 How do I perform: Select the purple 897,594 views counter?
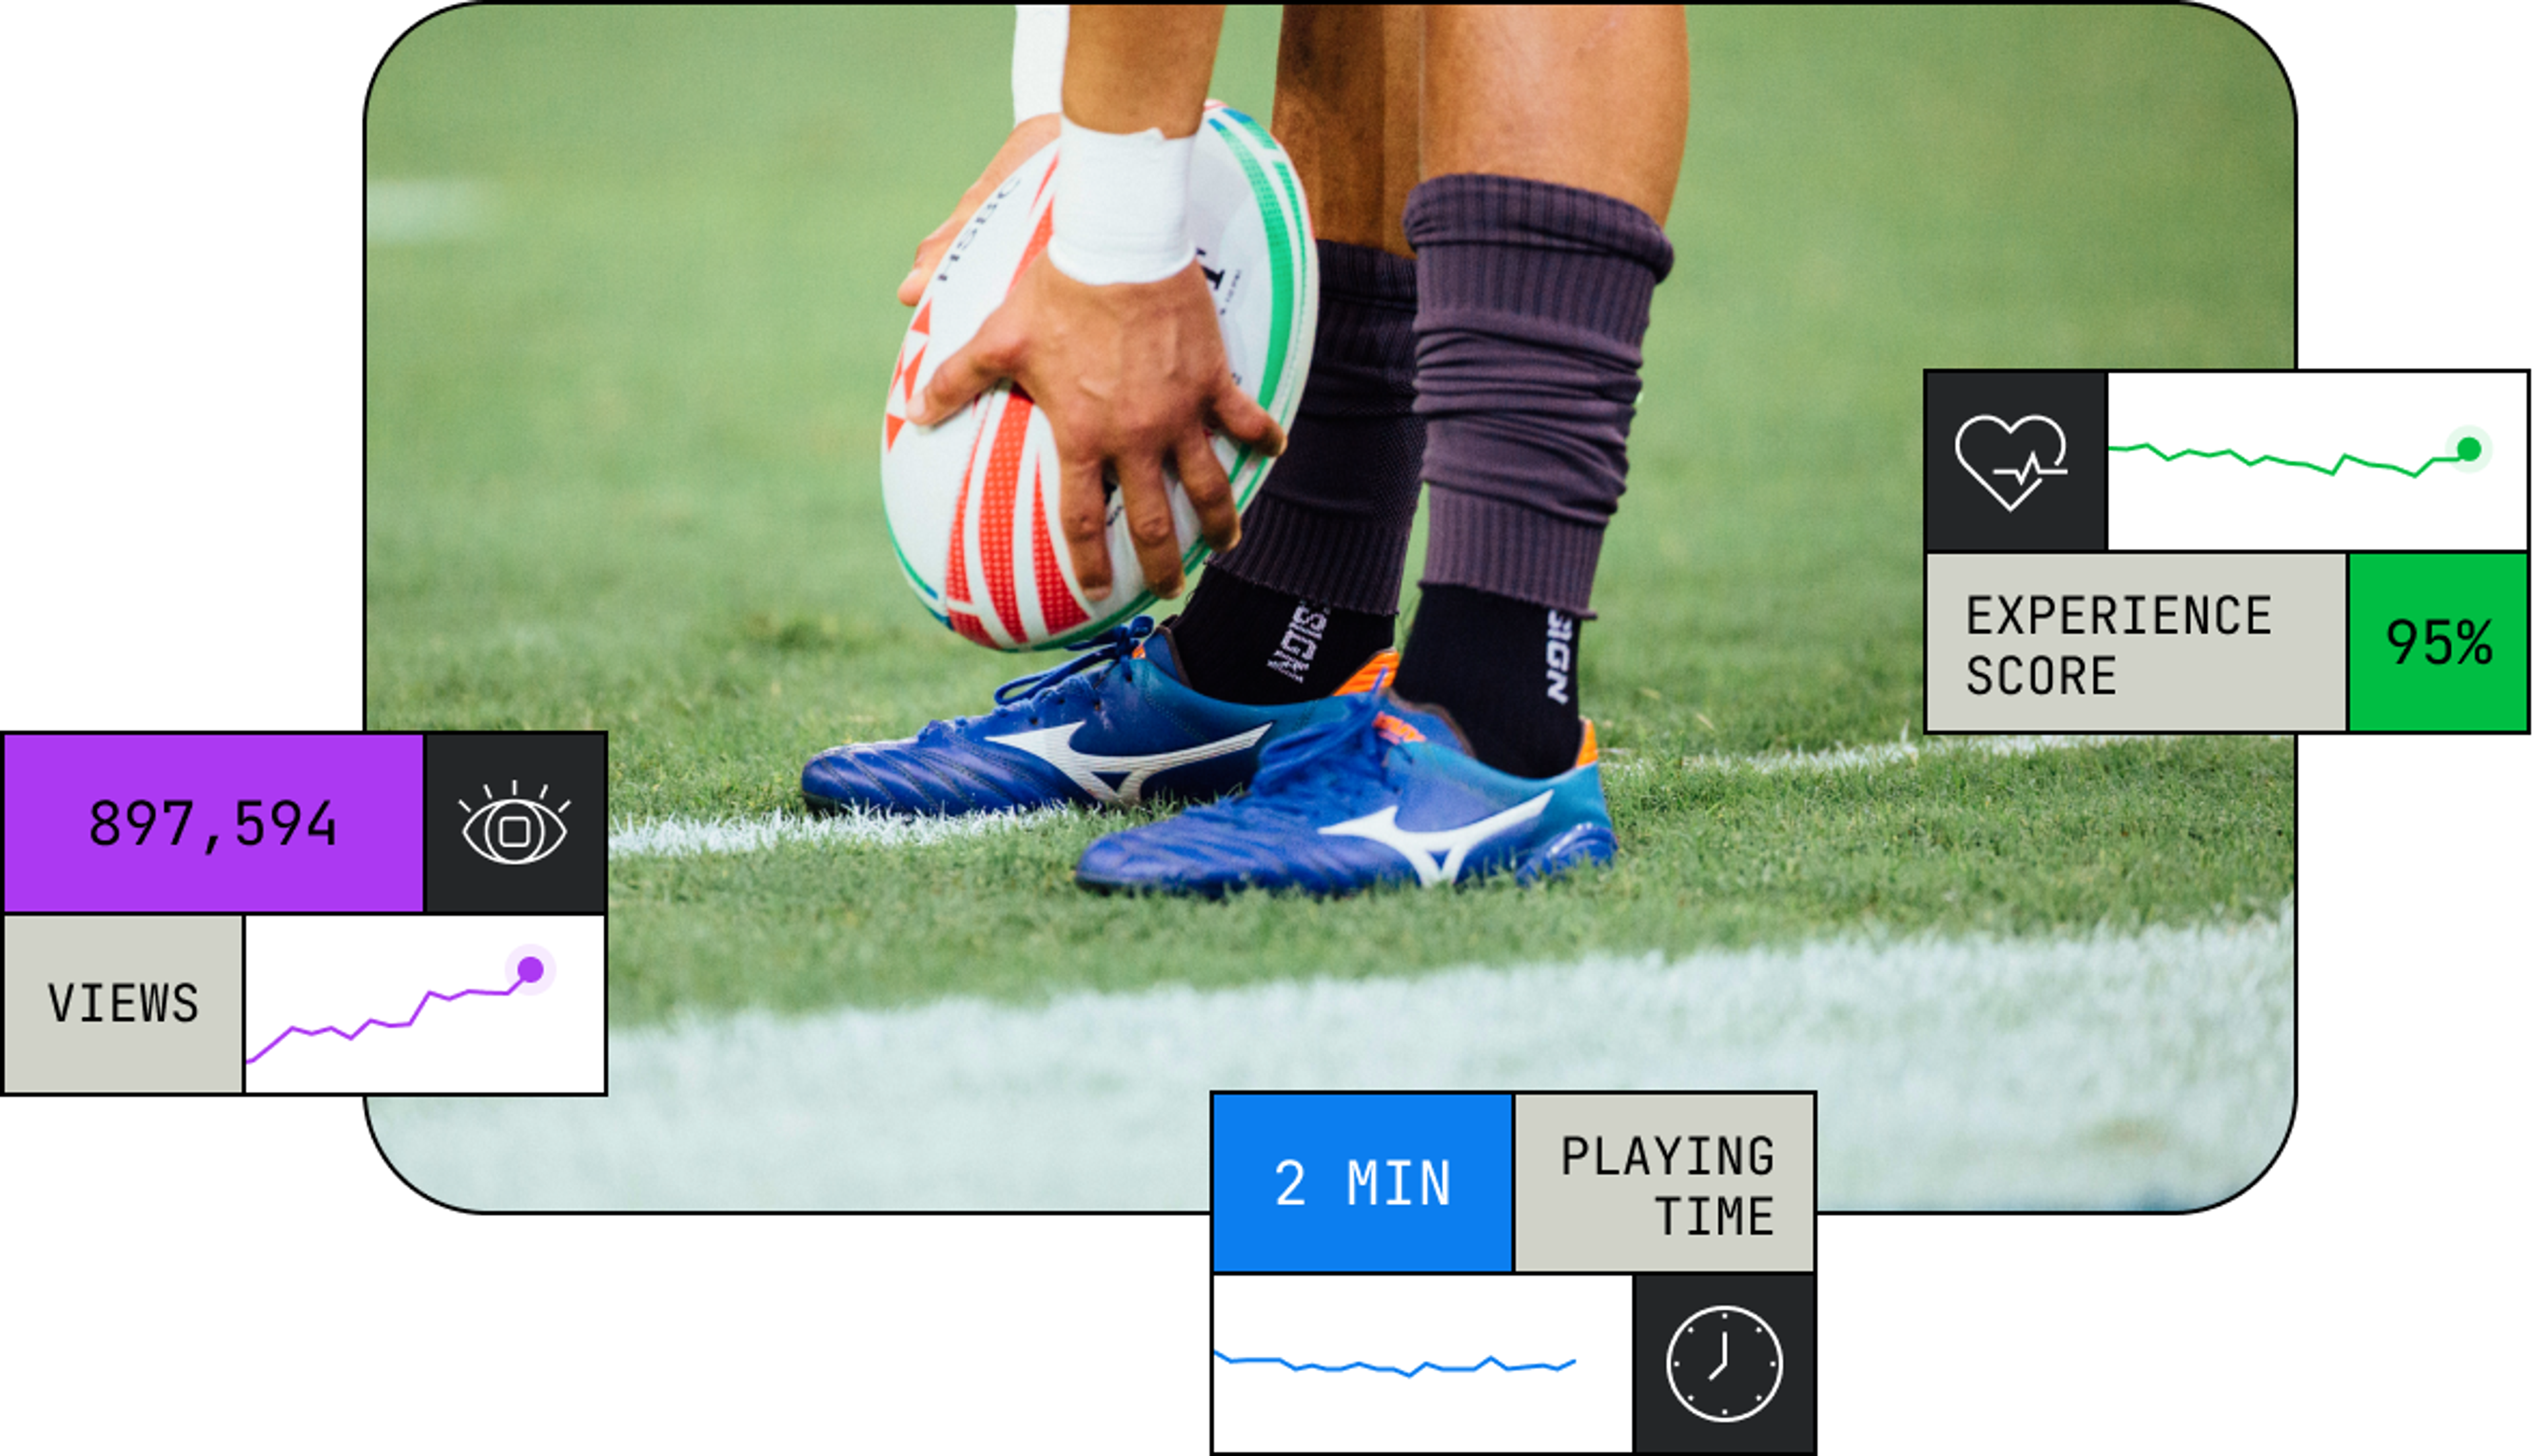[x=214, y=824]
